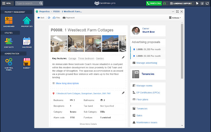The width and height of the screenshot is (211, 132).
Task: Open Floor plans link
Action: click(142, 99)
